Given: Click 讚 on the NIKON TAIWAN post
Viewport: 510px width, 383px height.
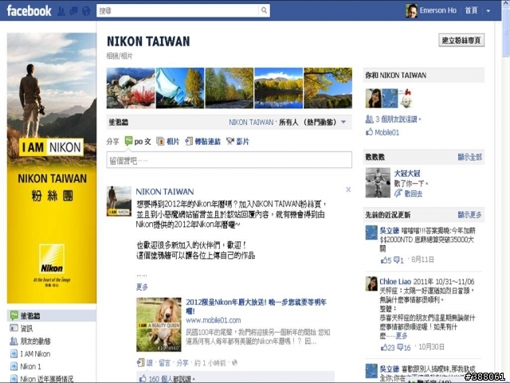Looking at the screenshot, I should click(149, 363).
